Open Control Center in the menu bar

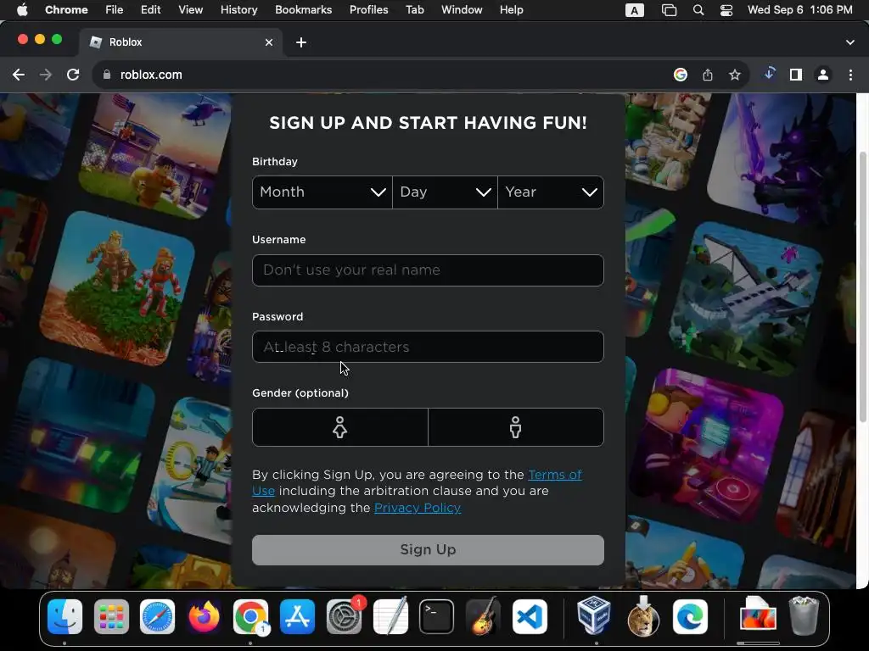726,10
